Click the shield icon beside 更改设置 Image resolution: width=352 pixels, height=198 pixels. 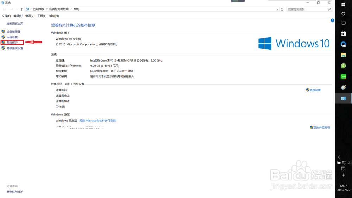coord(308,90)
